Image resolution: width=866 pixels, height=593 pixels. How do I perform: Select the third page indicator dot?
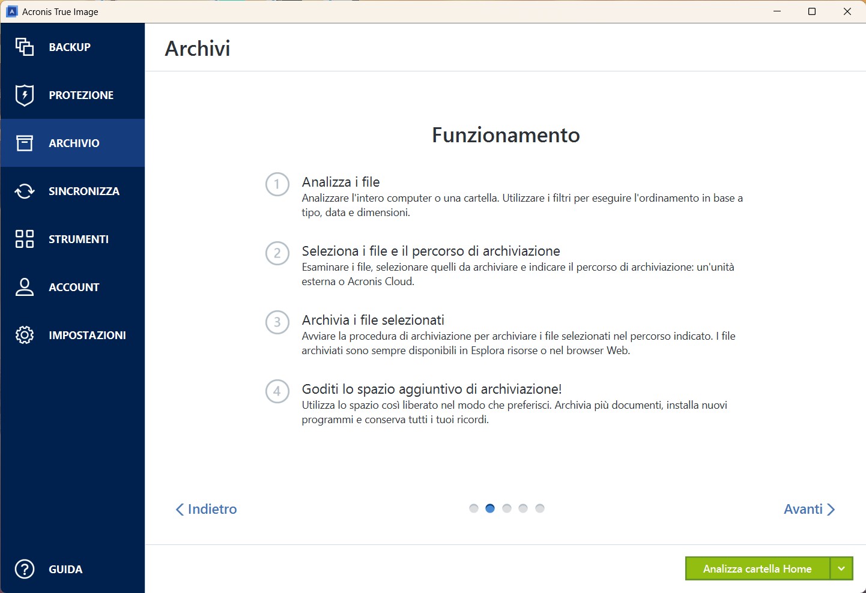507,508
